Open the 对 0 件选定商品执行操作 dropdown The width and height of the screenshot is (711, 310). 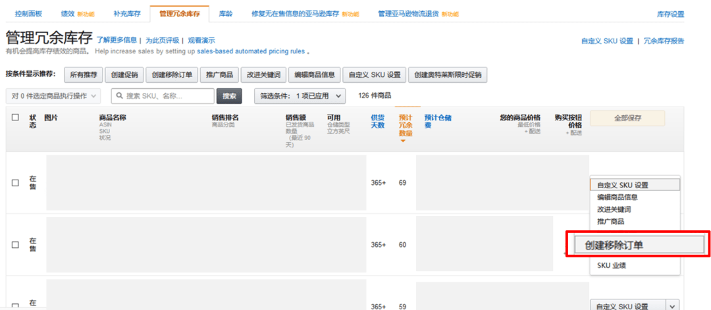(x=53, y=96)
